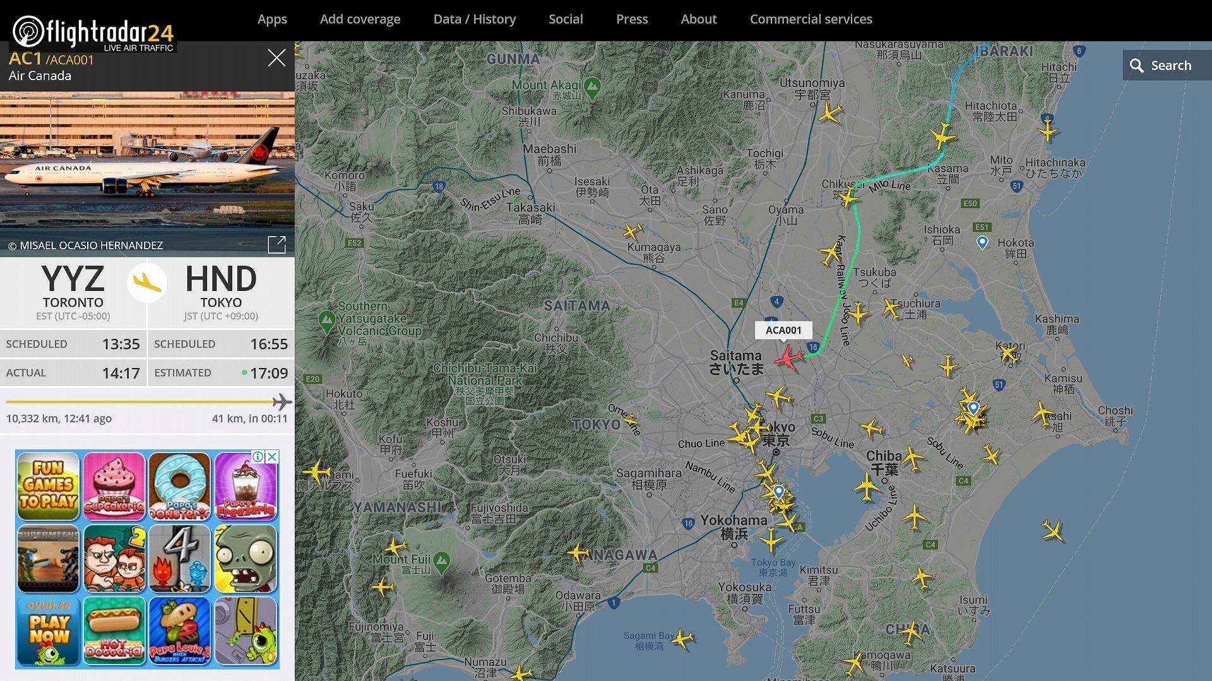Open the Papa's Cupcakeria ad tile
Screen dimensions: 1212x681
[x=114, y=486]
